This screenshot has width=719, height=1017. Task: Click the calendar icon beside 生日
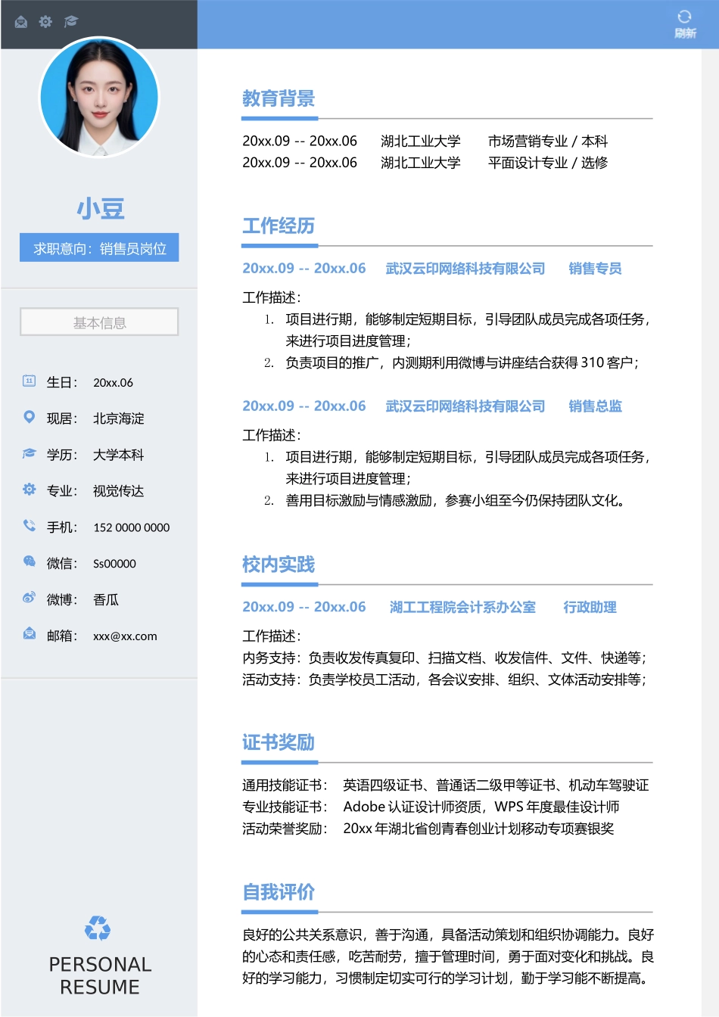pyautogui.click(x=30, y=381)
